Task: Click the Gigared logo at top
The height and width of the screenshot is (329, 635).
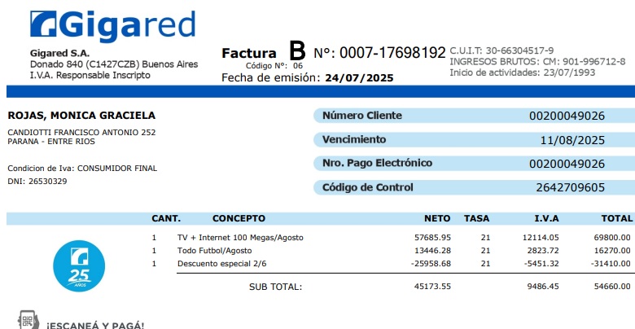Action: click(x=112, y=26)
